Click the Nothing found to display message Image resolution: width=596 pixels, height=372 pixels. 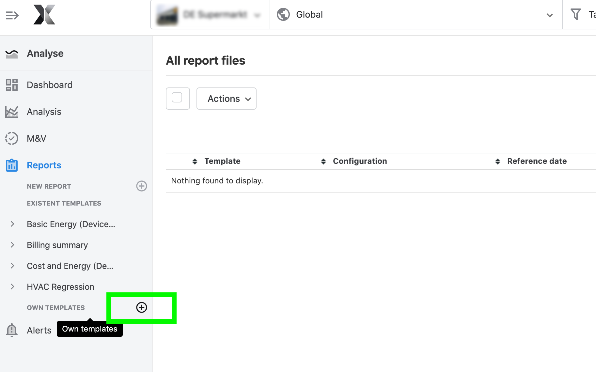[x=217, y=181]
